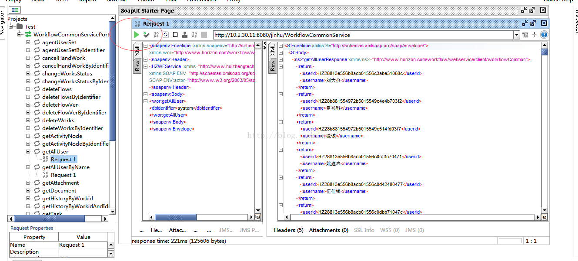Click the endpoint URL field
The image size is (578, 261).
[363, 35]
